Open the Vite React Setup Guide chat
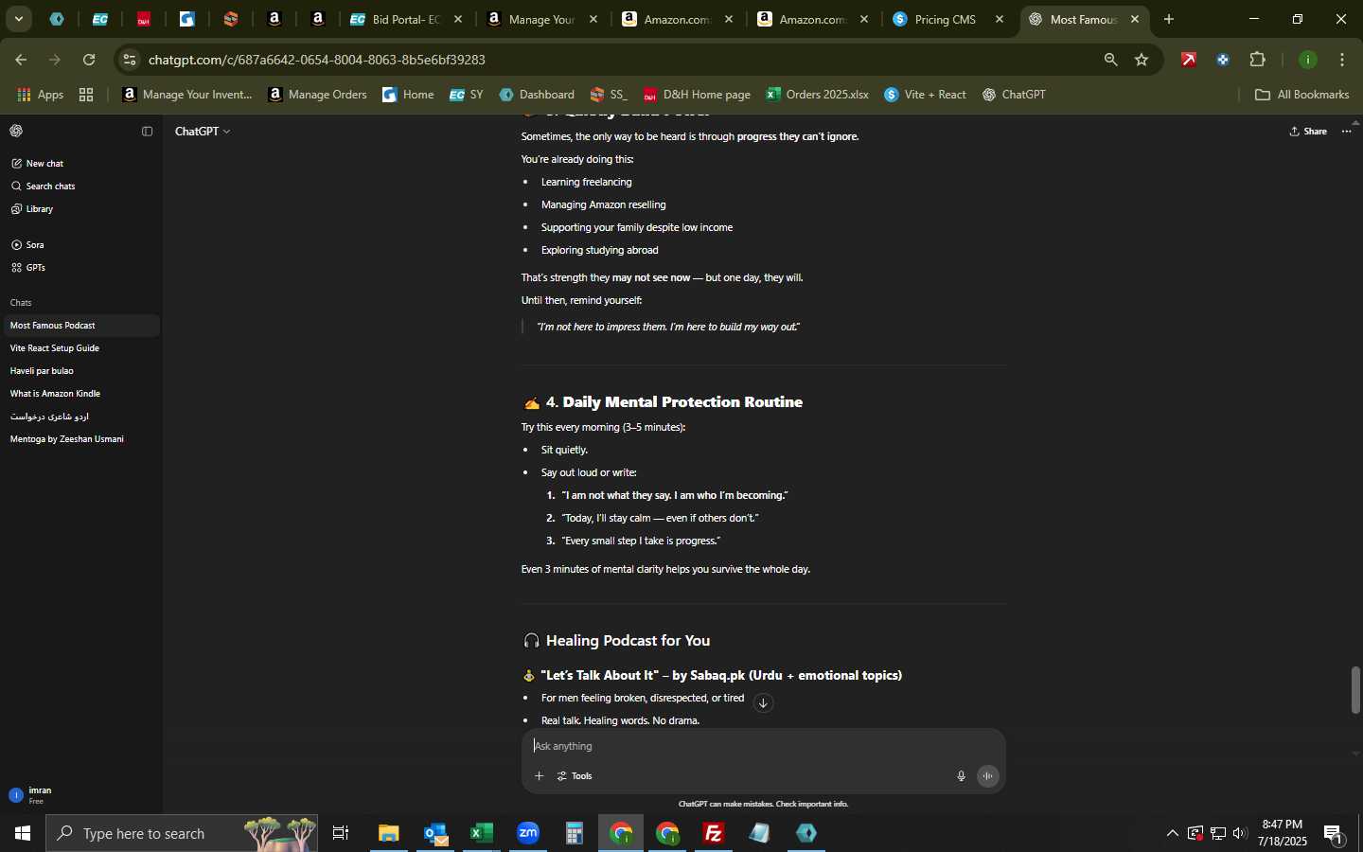 [80, 348]
